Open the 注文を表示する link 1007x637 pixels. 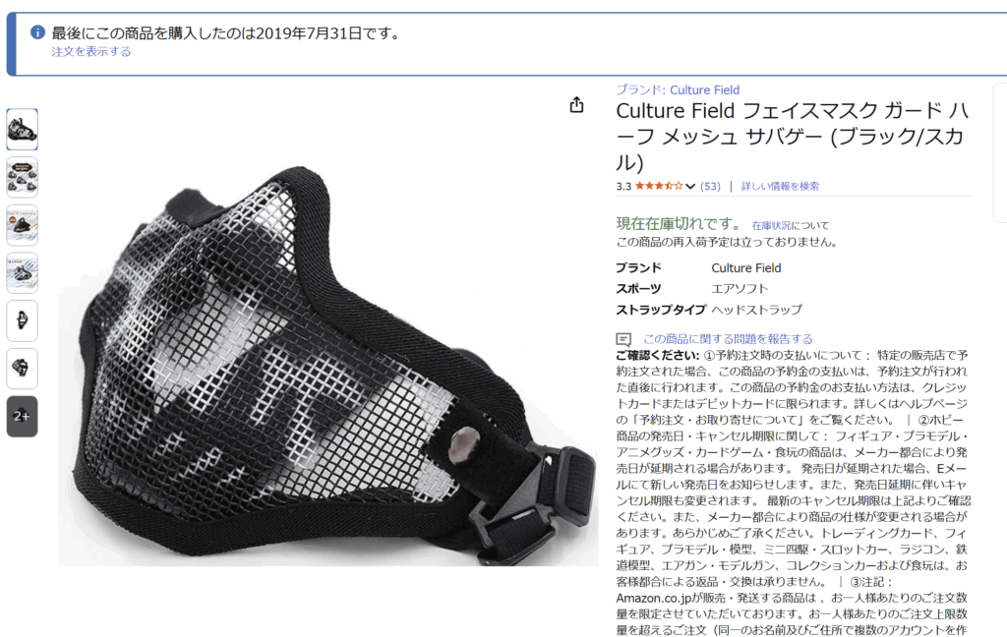tap(91, 51)
